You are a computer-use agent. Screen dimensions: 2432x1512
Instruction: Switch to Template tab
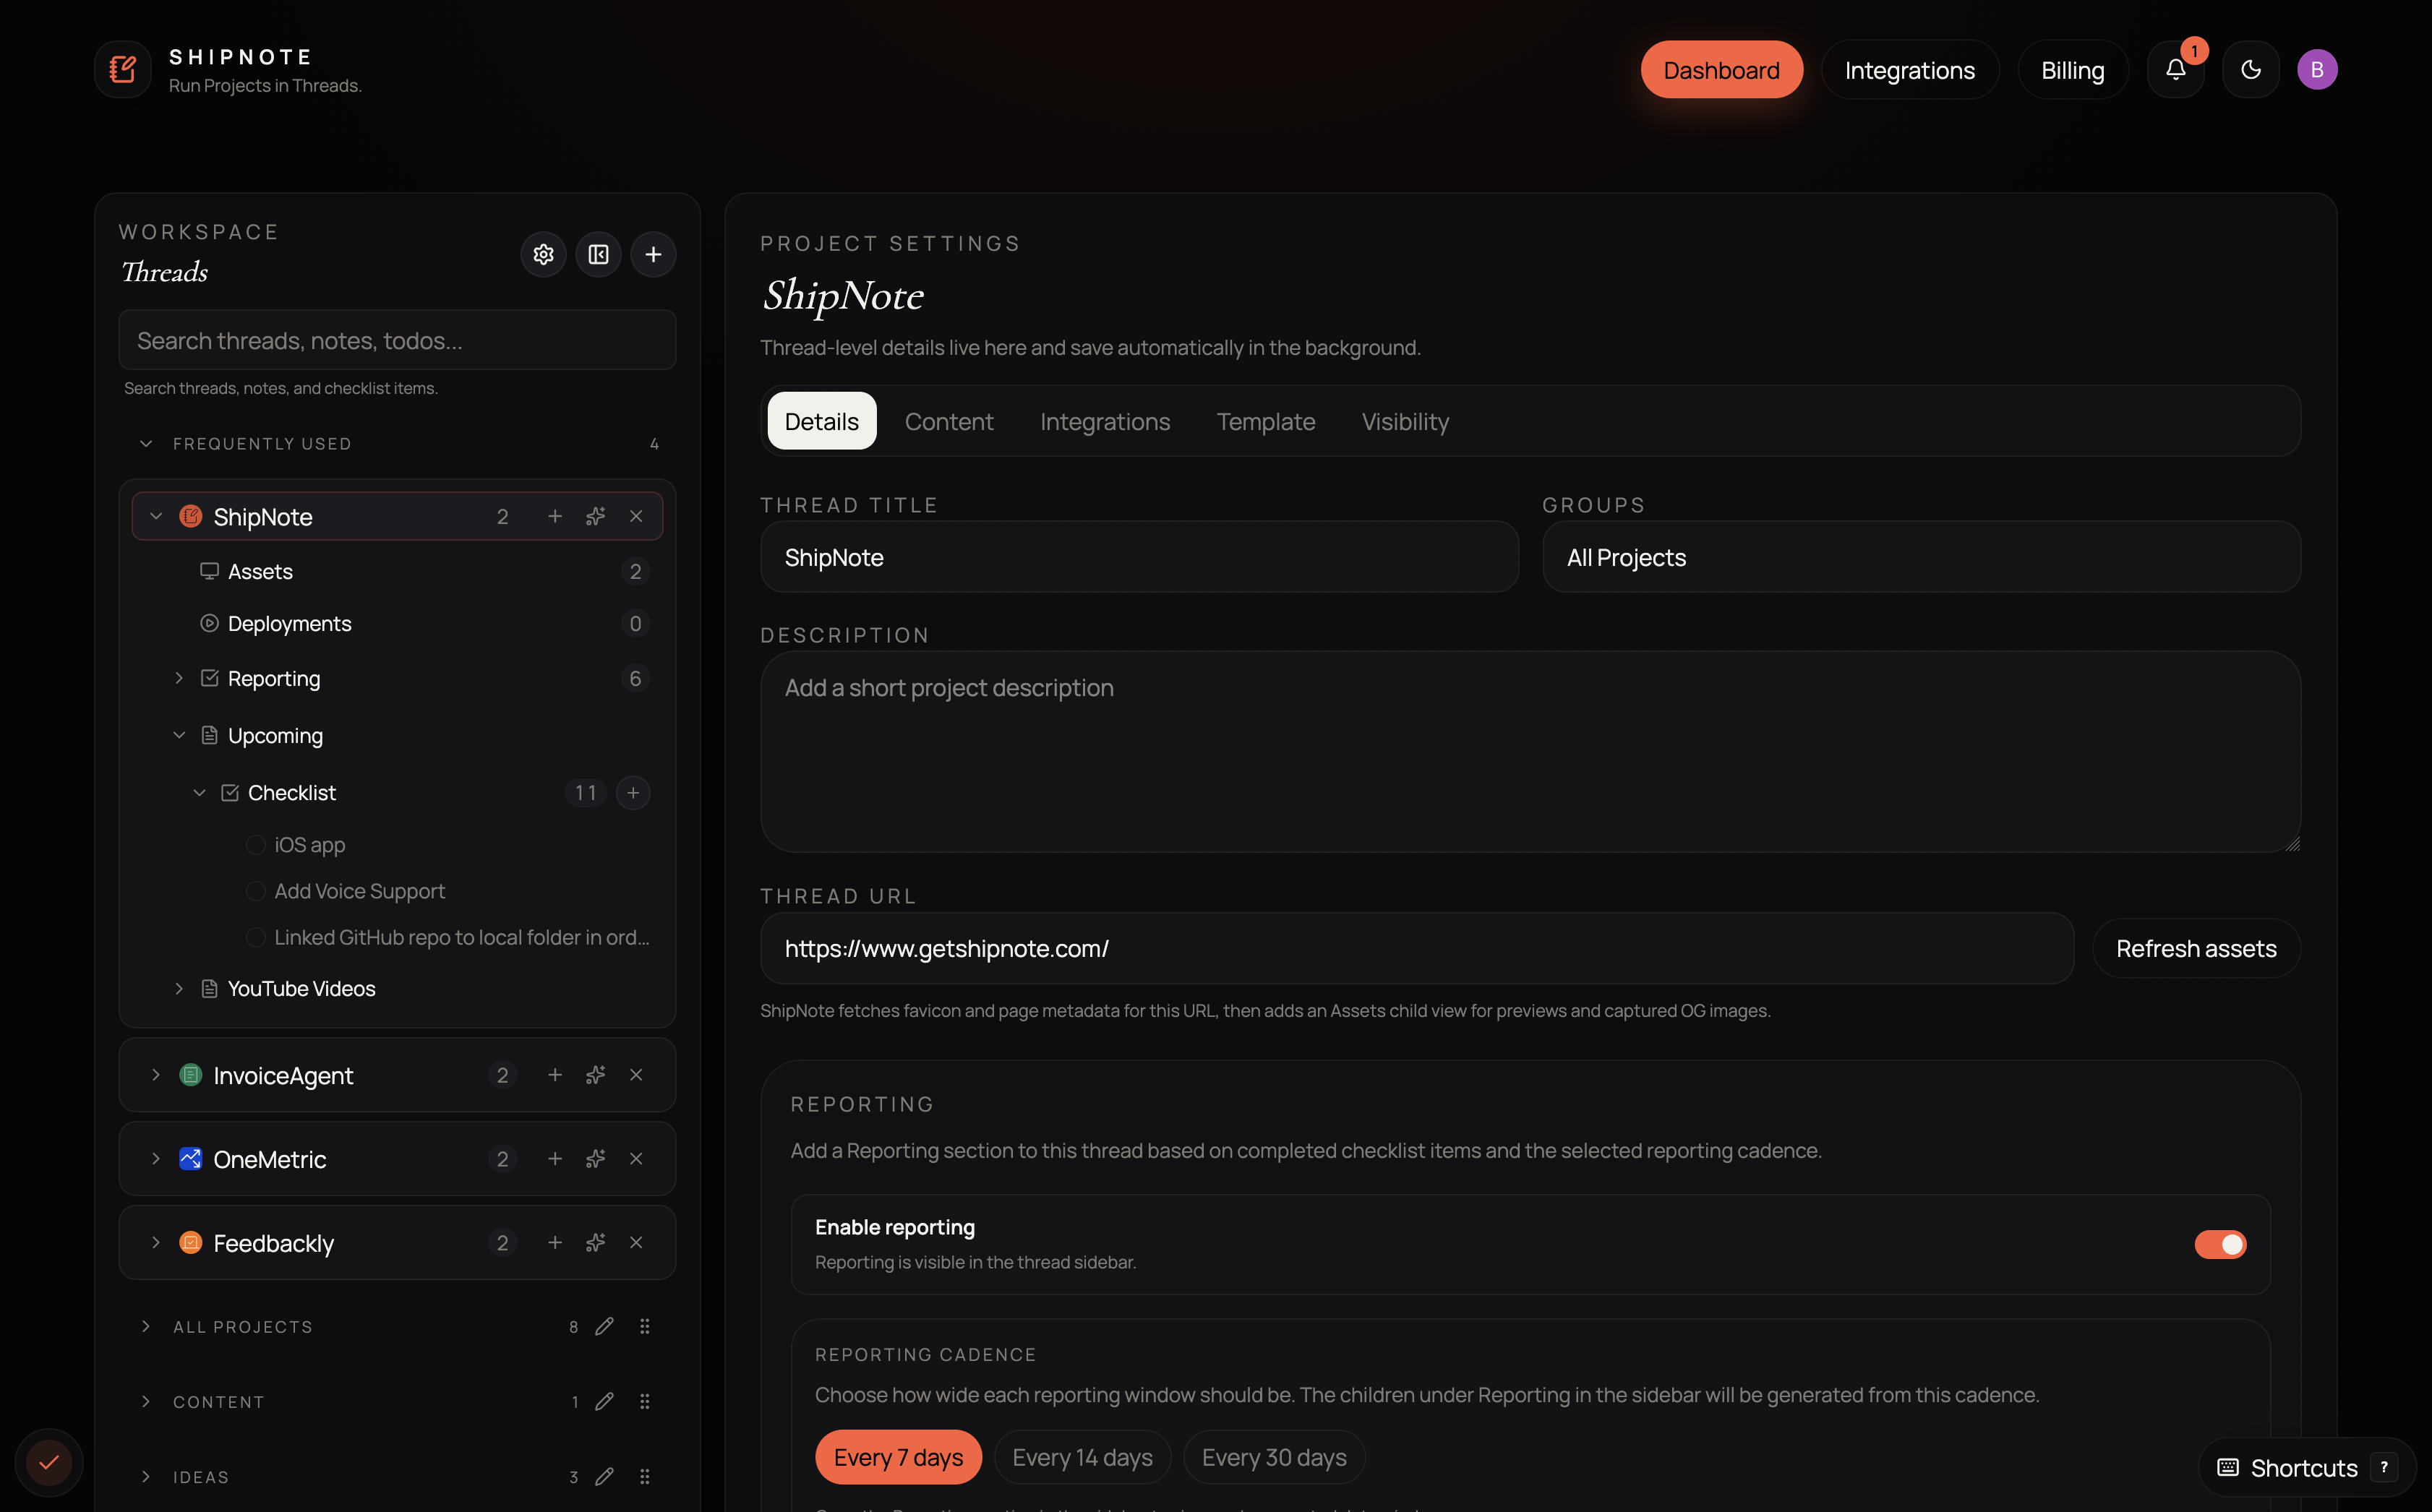click(x=1266, y=421)
